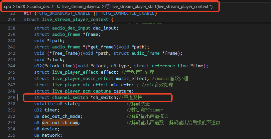Open live_stream_player_start function breadcrumb
The image size is (271, 139).
click(x=162, y=7)
